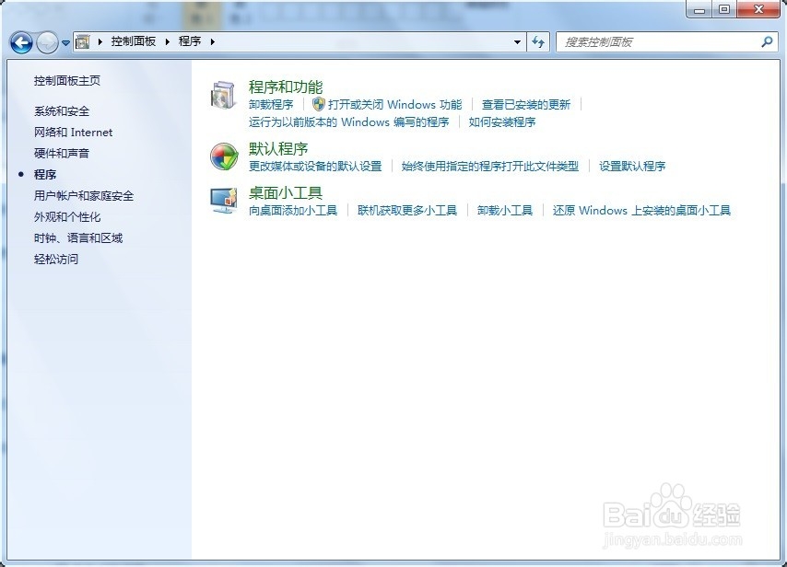The width and height of the screenshot is (787, 567).
Task: Maximize the Control Panel window
Action: pos(724,9)
